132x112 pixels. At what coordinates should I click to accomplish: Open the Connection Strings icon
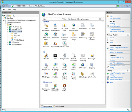tap(74, 36)
